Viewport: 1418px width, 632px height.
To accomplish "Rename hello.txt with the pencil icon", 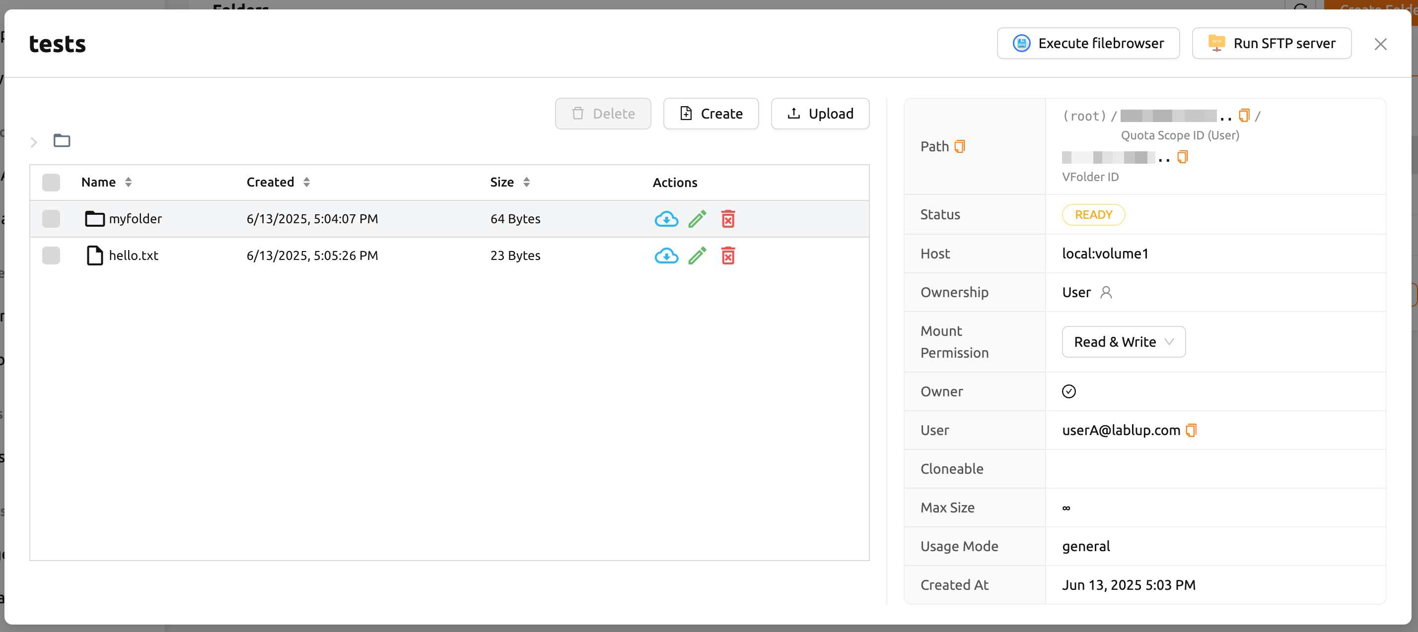I will click(697, 256).
